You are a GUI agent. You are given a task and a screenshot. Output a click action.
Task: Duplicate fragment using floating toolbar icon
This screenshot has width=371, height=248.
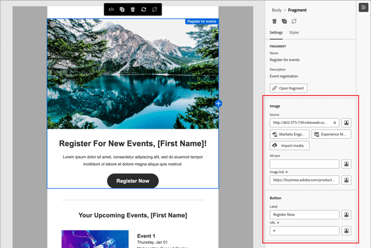tap(122, 10)
